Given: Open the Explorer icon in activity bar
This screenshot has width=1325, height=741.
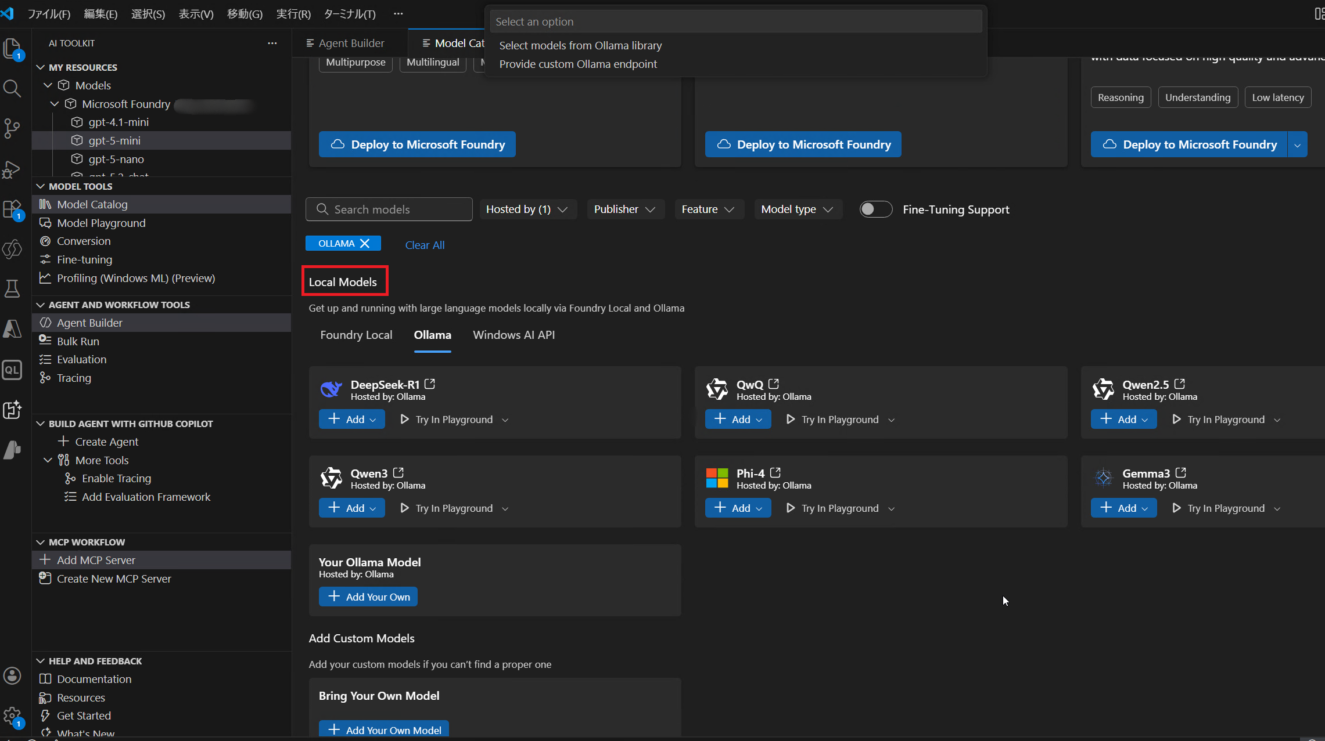Looking at the screenshot, I should pos(12,48).
